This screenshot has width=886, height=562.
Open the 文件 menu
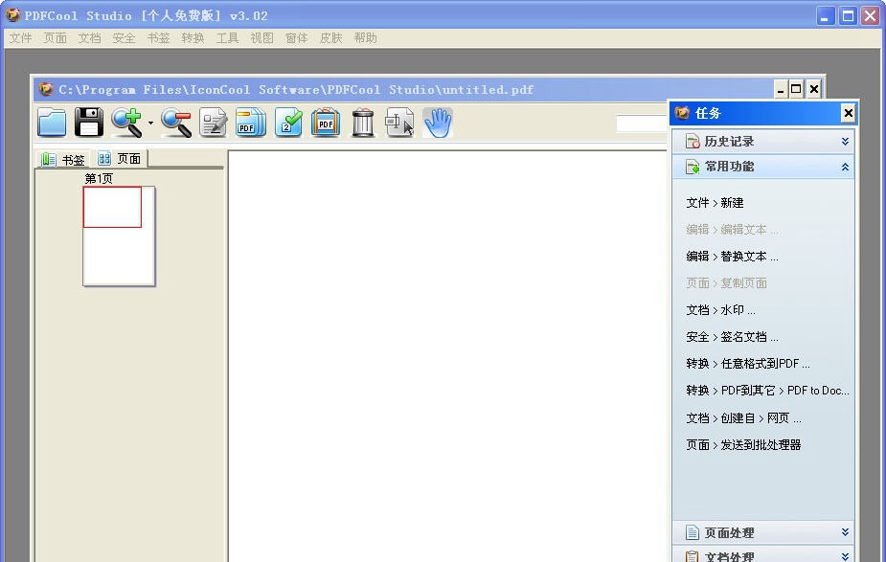(x=20, y=38)
